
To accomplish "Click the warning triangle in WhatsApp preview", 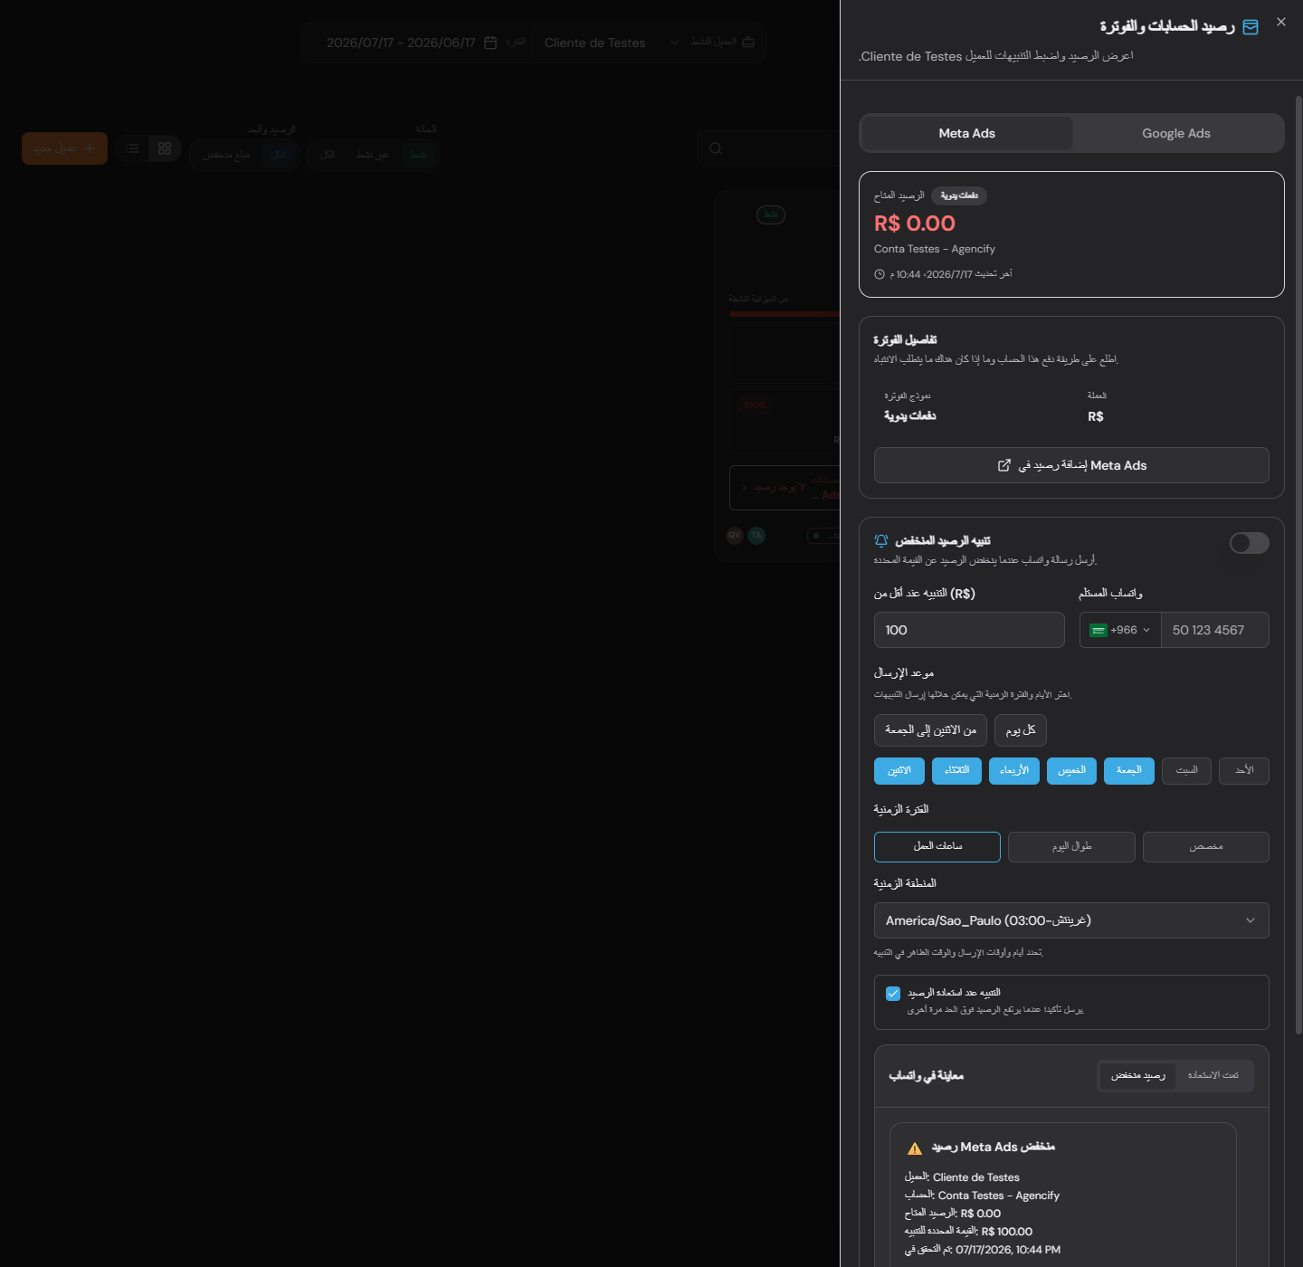I will click(915, 1148).
